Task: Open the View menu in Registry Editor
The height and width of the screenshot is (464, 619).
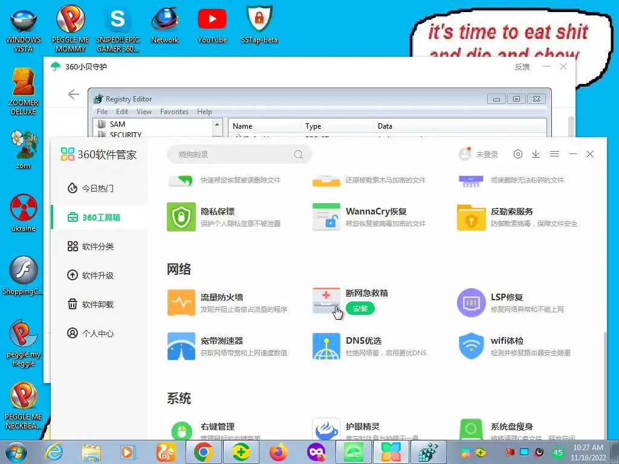Action: [144, 112]
